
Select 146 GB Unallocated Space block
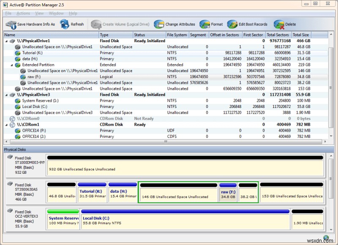[178, 193]
